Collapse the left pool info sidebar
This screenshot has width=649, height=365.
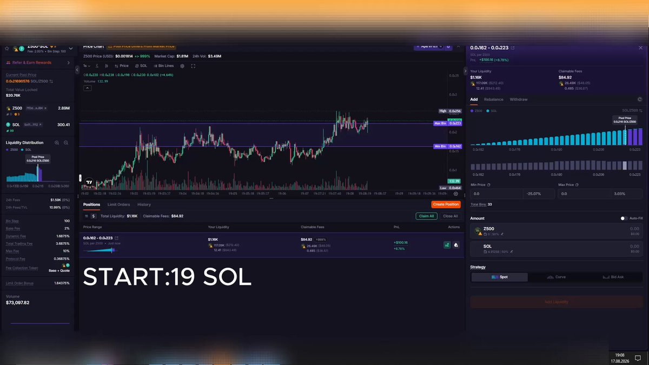[77, 69]
